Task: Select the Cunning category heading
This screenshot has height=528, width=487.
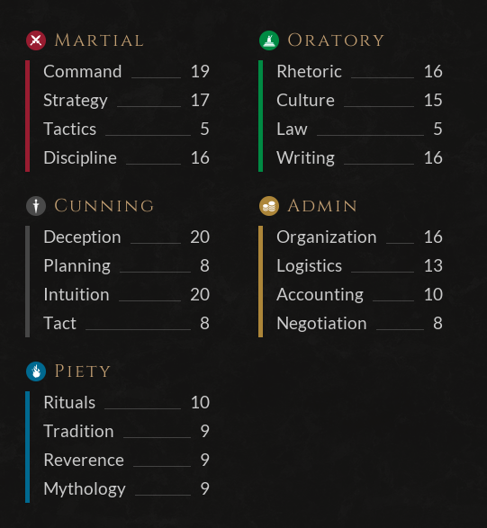Action: (x=104, y=206)
